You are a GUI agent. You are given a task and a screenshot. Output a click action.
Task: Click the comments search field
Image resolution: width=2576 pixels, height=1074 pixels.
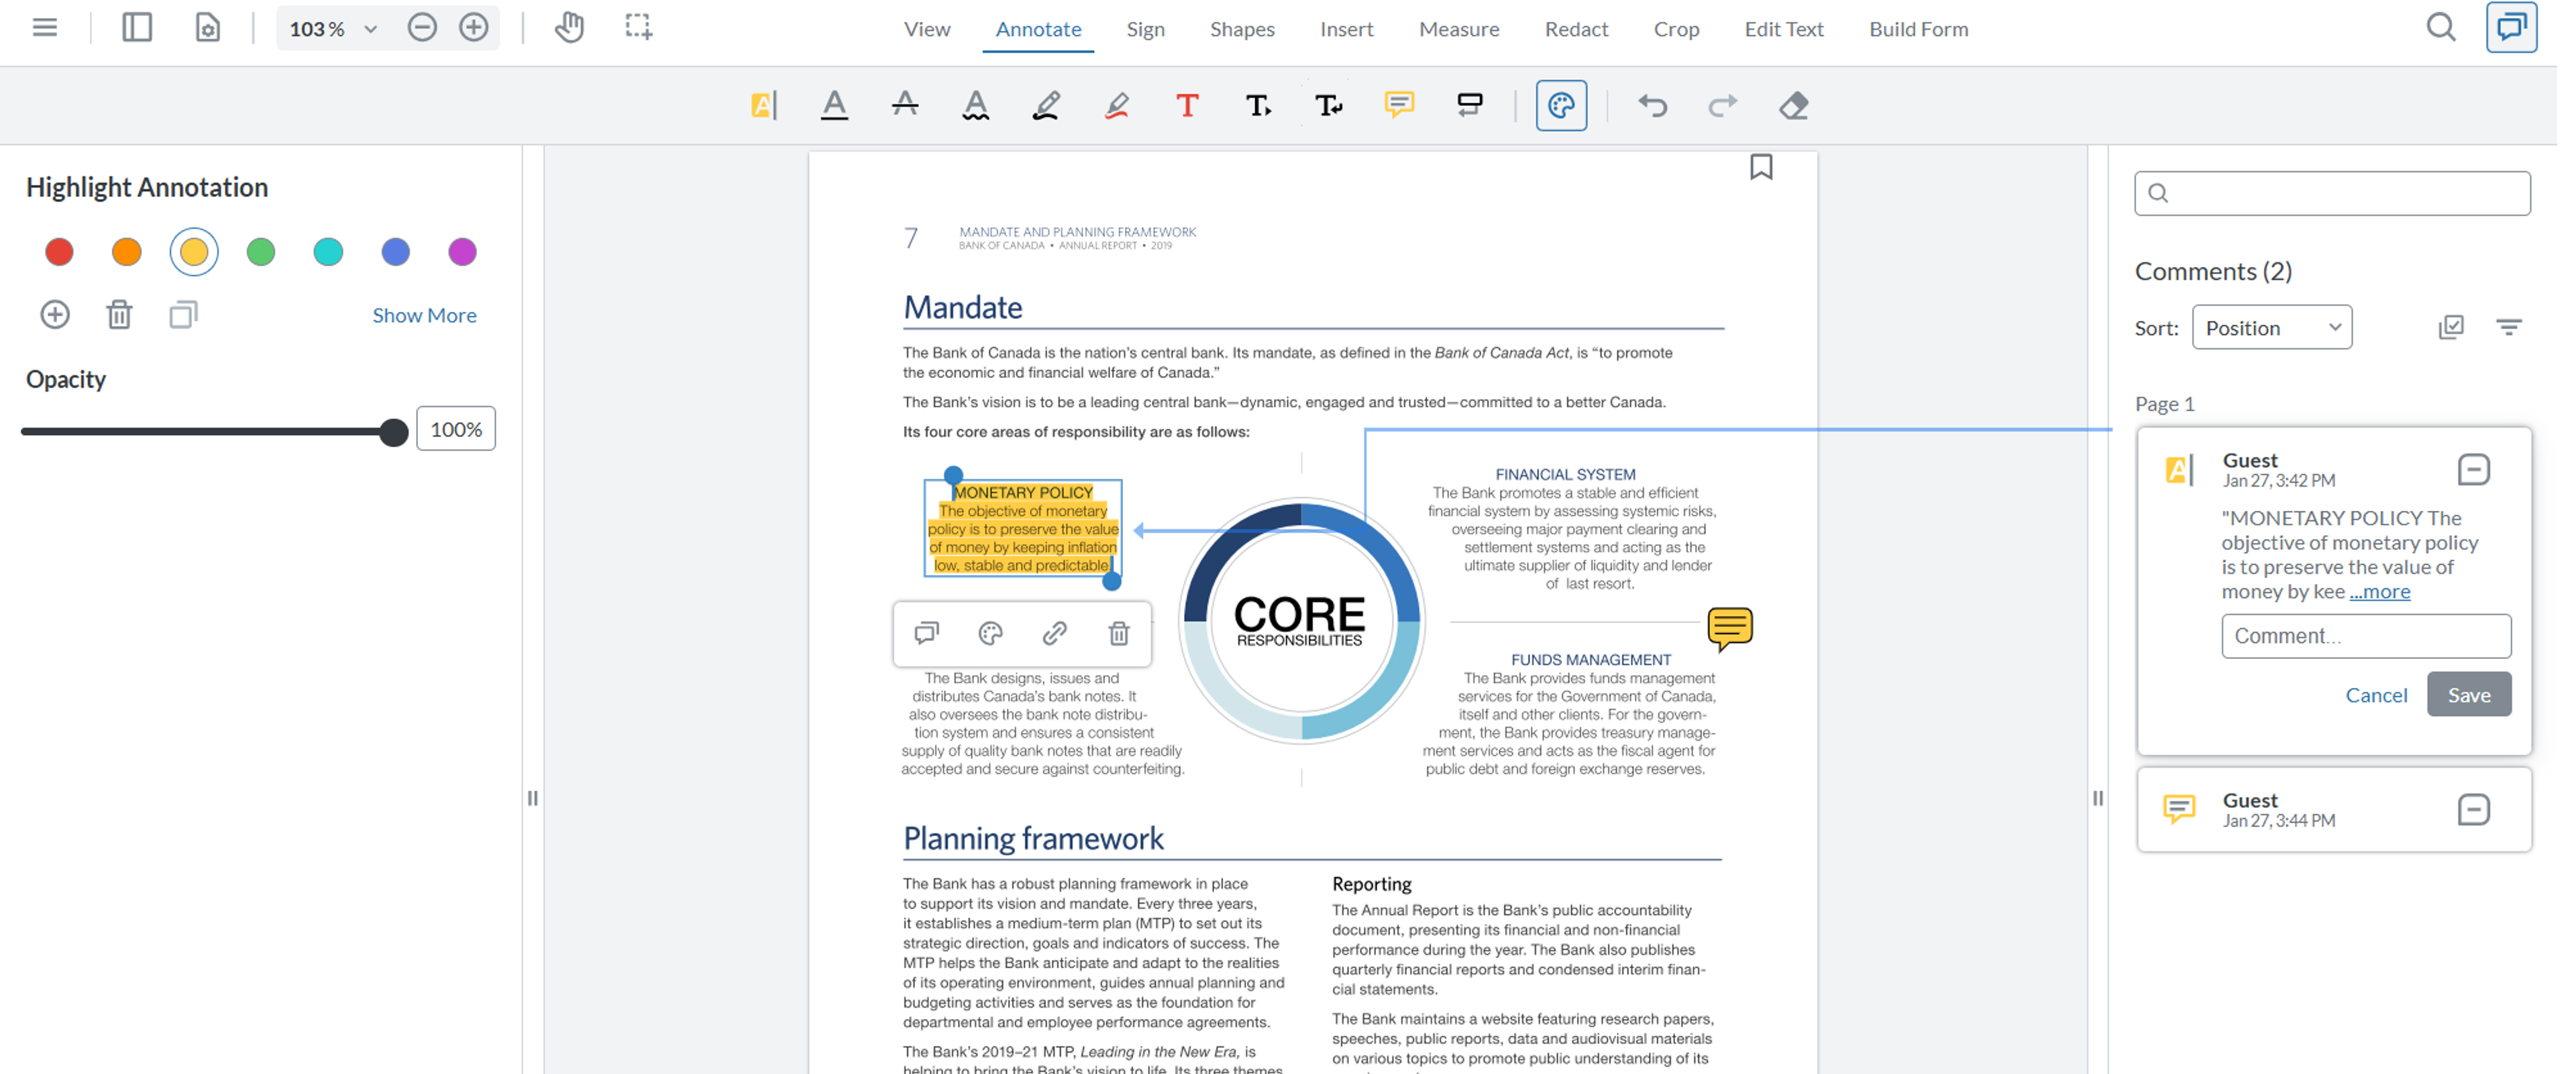[x=2332, y=193]
